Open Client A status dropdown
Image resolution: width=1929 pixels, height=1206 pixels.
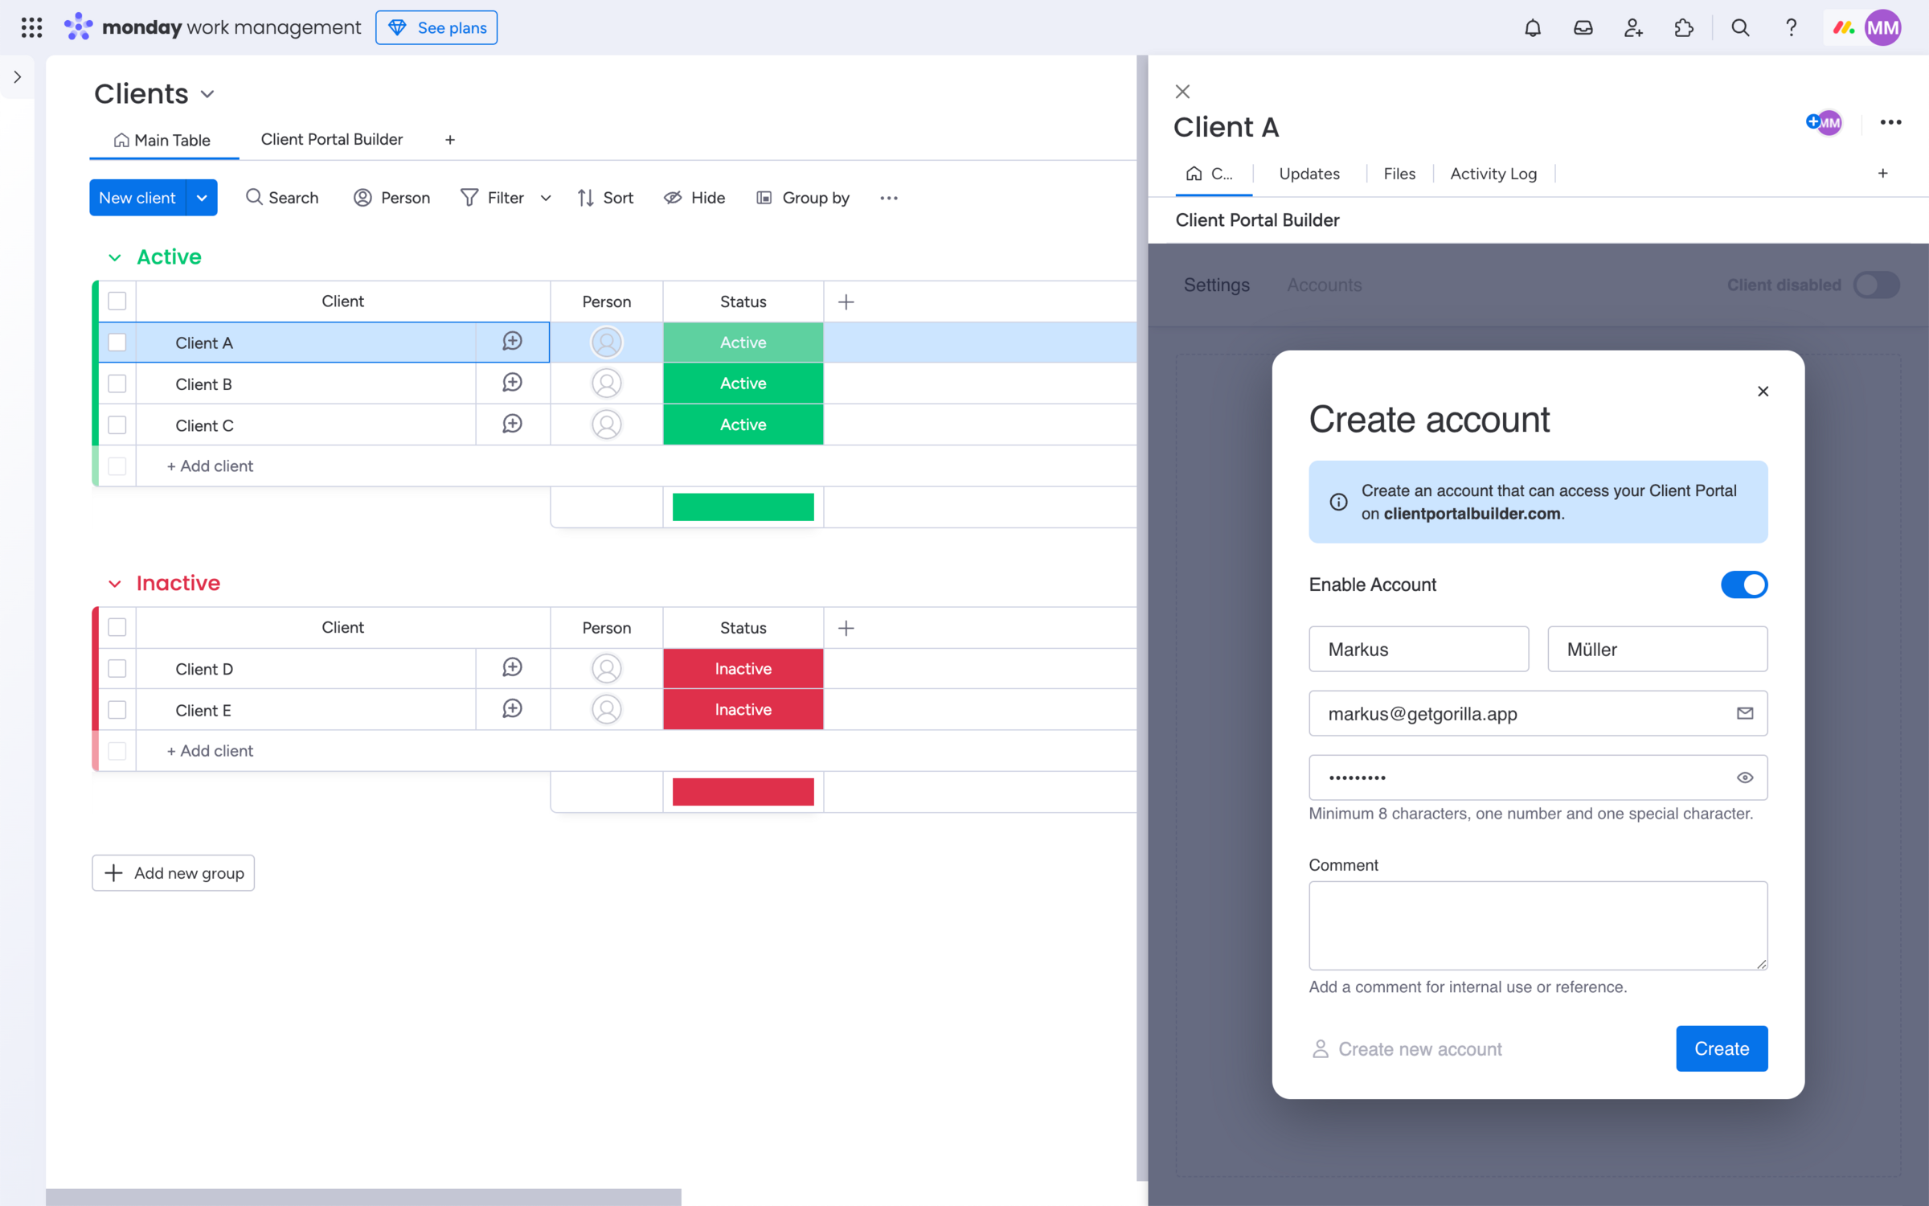click(x=743, y=343)
